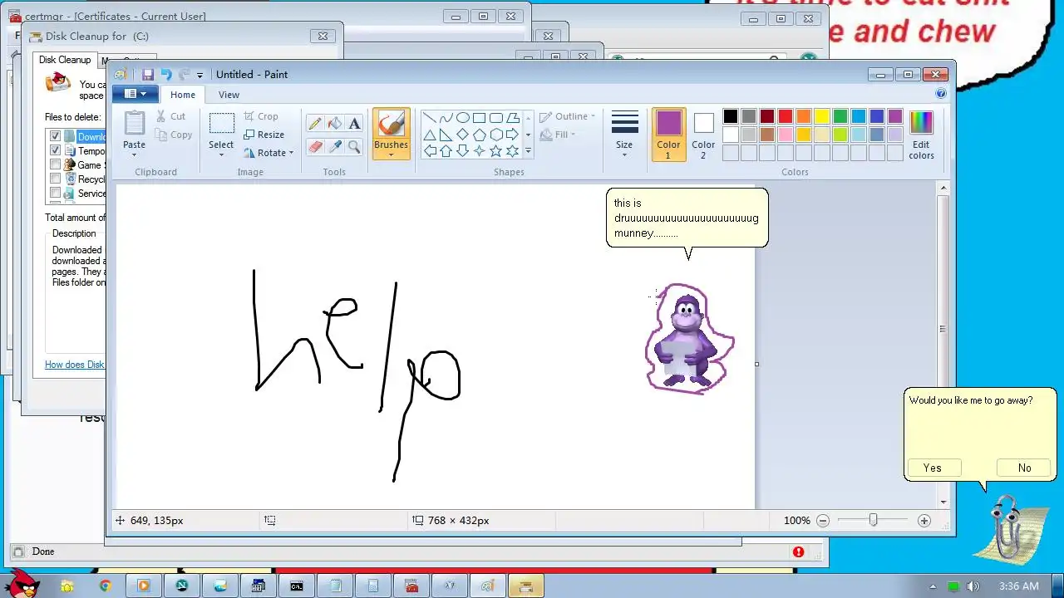The width and height of the screenshot is (1064, 598).
Task: Pick the black color swatch
Action: pyautogui.click(x=730, y=116)
